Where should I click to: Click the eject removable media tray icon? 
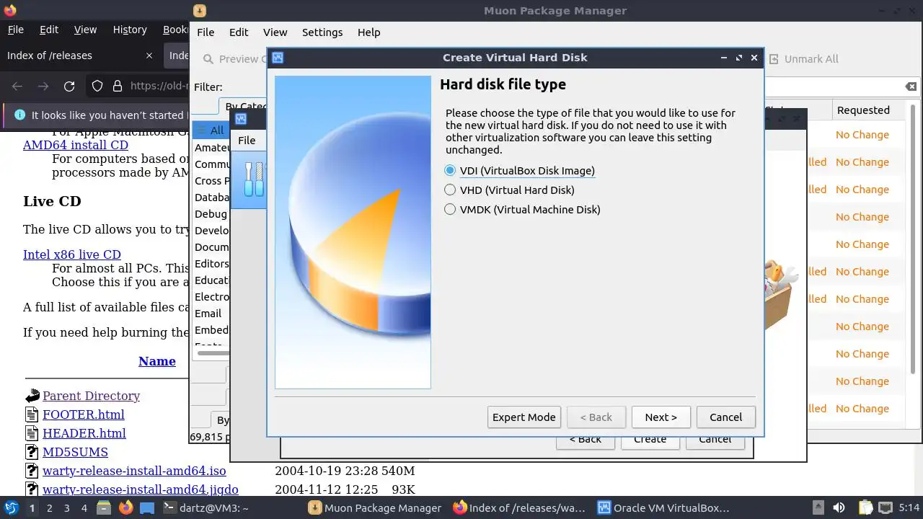(818, 507)
